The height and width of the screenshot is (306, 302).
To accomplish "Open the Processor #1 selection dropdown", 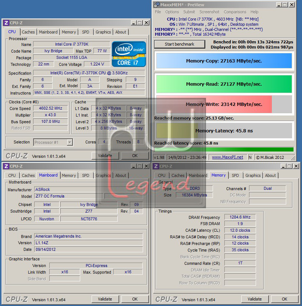I will [x=53, y=142].
